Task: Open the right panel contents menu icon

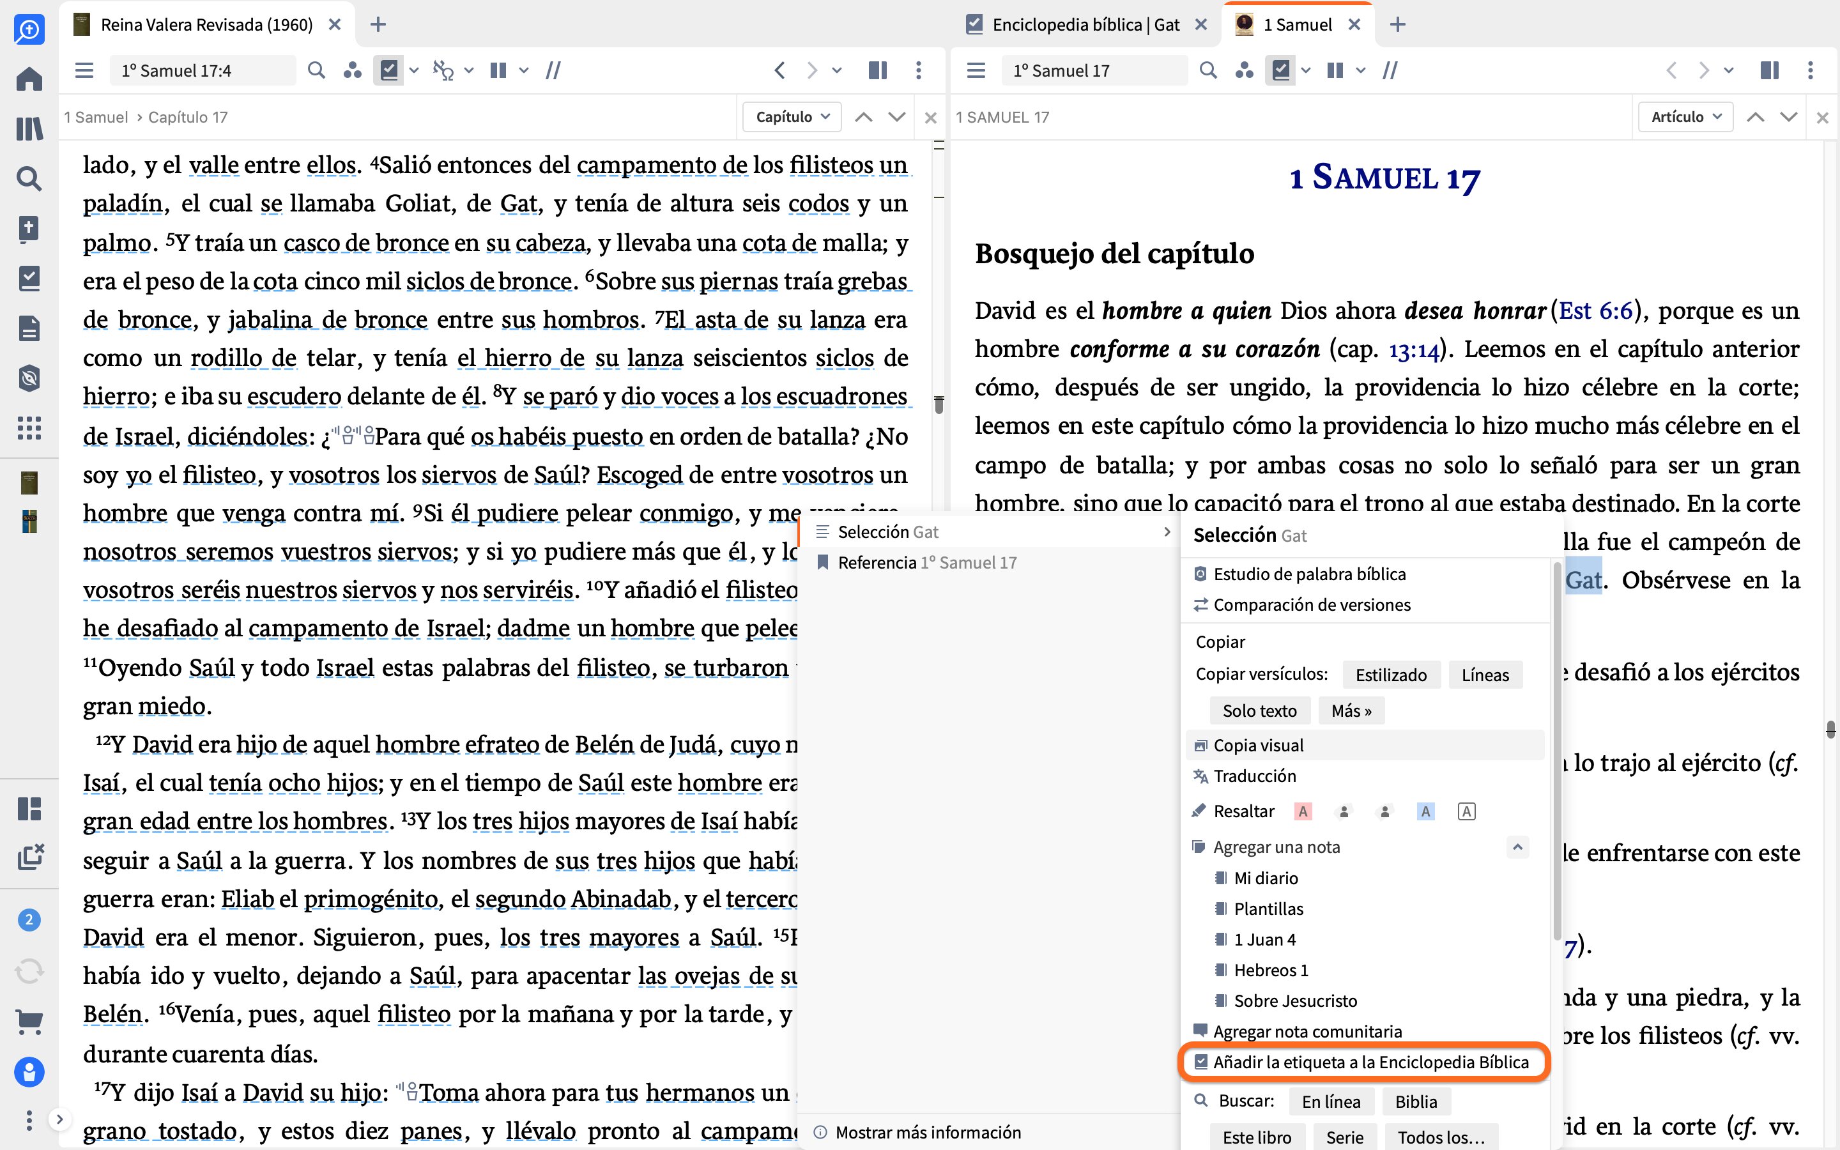Action: pyautogui.click(x=976, y=71)
